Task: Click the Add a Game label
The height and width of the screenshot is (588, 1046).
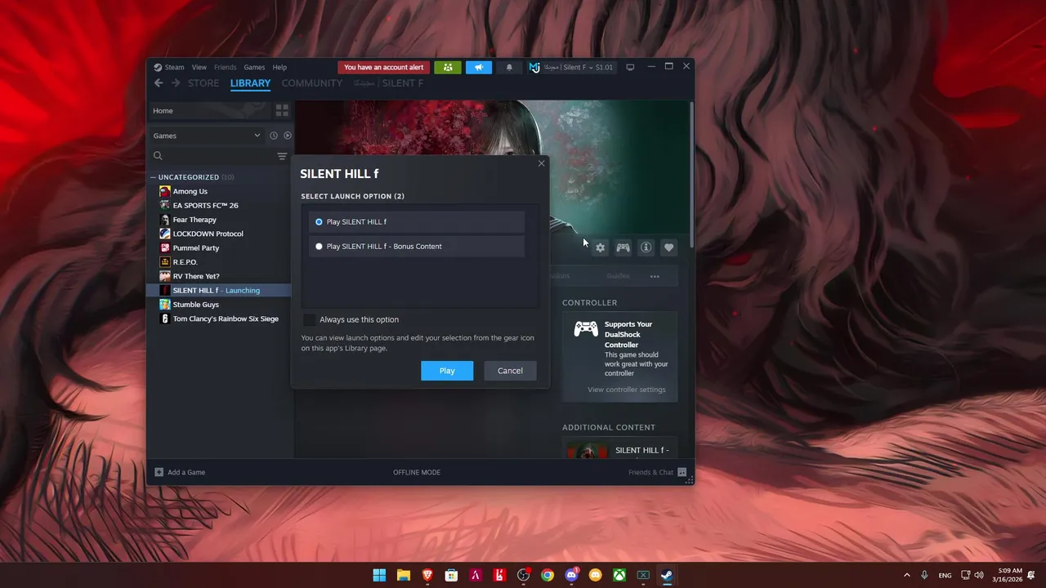Action: point(186,472)
